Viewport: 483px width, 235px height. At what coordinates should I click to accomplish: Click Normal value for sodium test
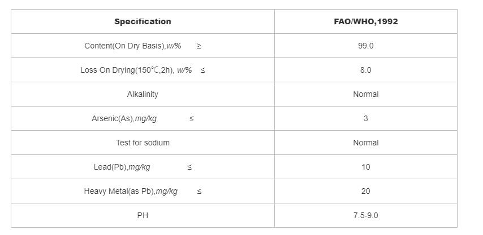365,143
